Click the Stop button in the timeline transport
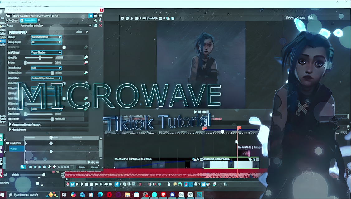The width and height of the screenshot is (351, 199). pos(92,184)
